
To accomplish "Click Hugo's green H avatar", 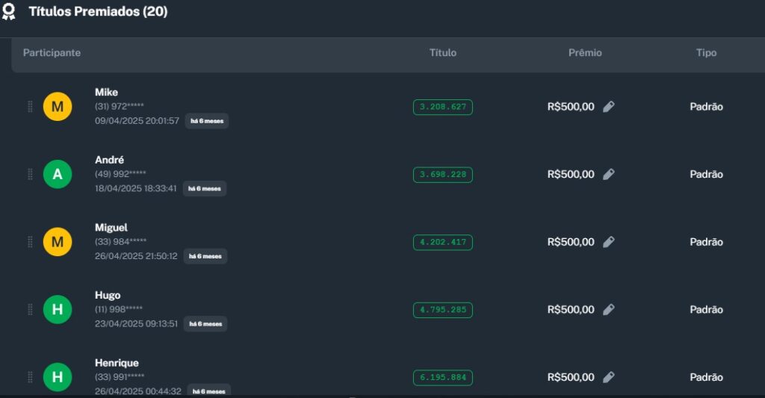I will click(x=58, y=309).
